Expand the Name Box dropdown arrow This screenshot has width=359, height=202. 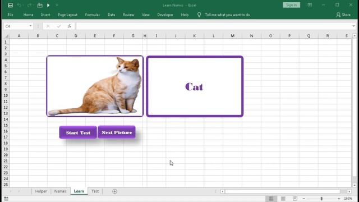[30, 26]
